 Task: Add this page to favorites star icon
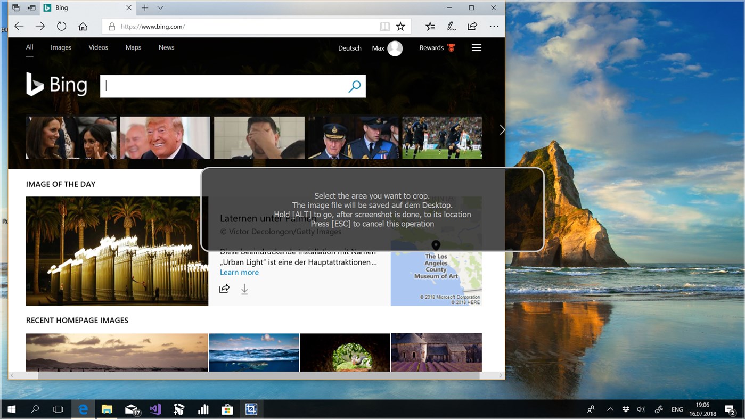(400, 26)
